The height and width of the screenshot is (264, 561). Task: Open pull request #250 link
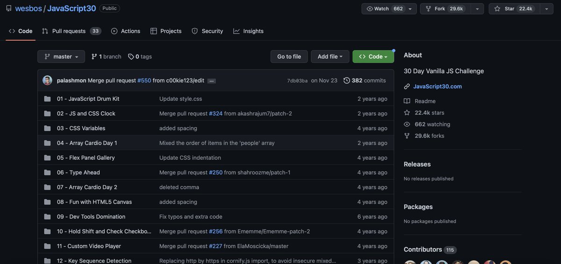216,172
